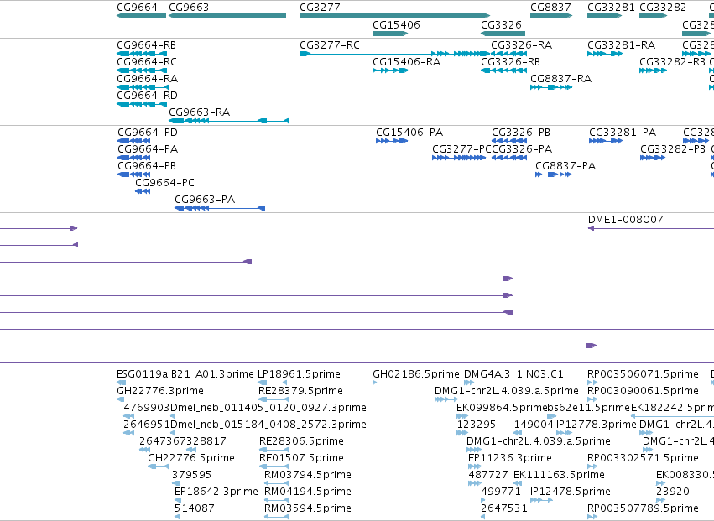Select EST IP12778.3prime
Screen dimensions: 714x521
pyautogui.click(x=596, y=425)
